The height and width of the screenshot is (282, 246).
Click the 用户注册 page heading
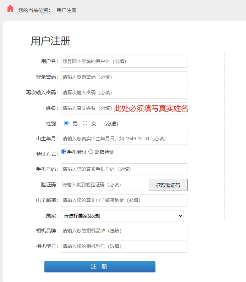[50, 41]
